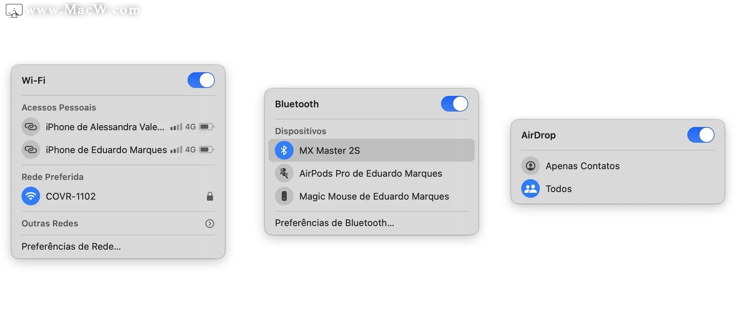
Task: Click the blue Wi-Fi icon beside COVR-1102
Action: coord(31,196)
